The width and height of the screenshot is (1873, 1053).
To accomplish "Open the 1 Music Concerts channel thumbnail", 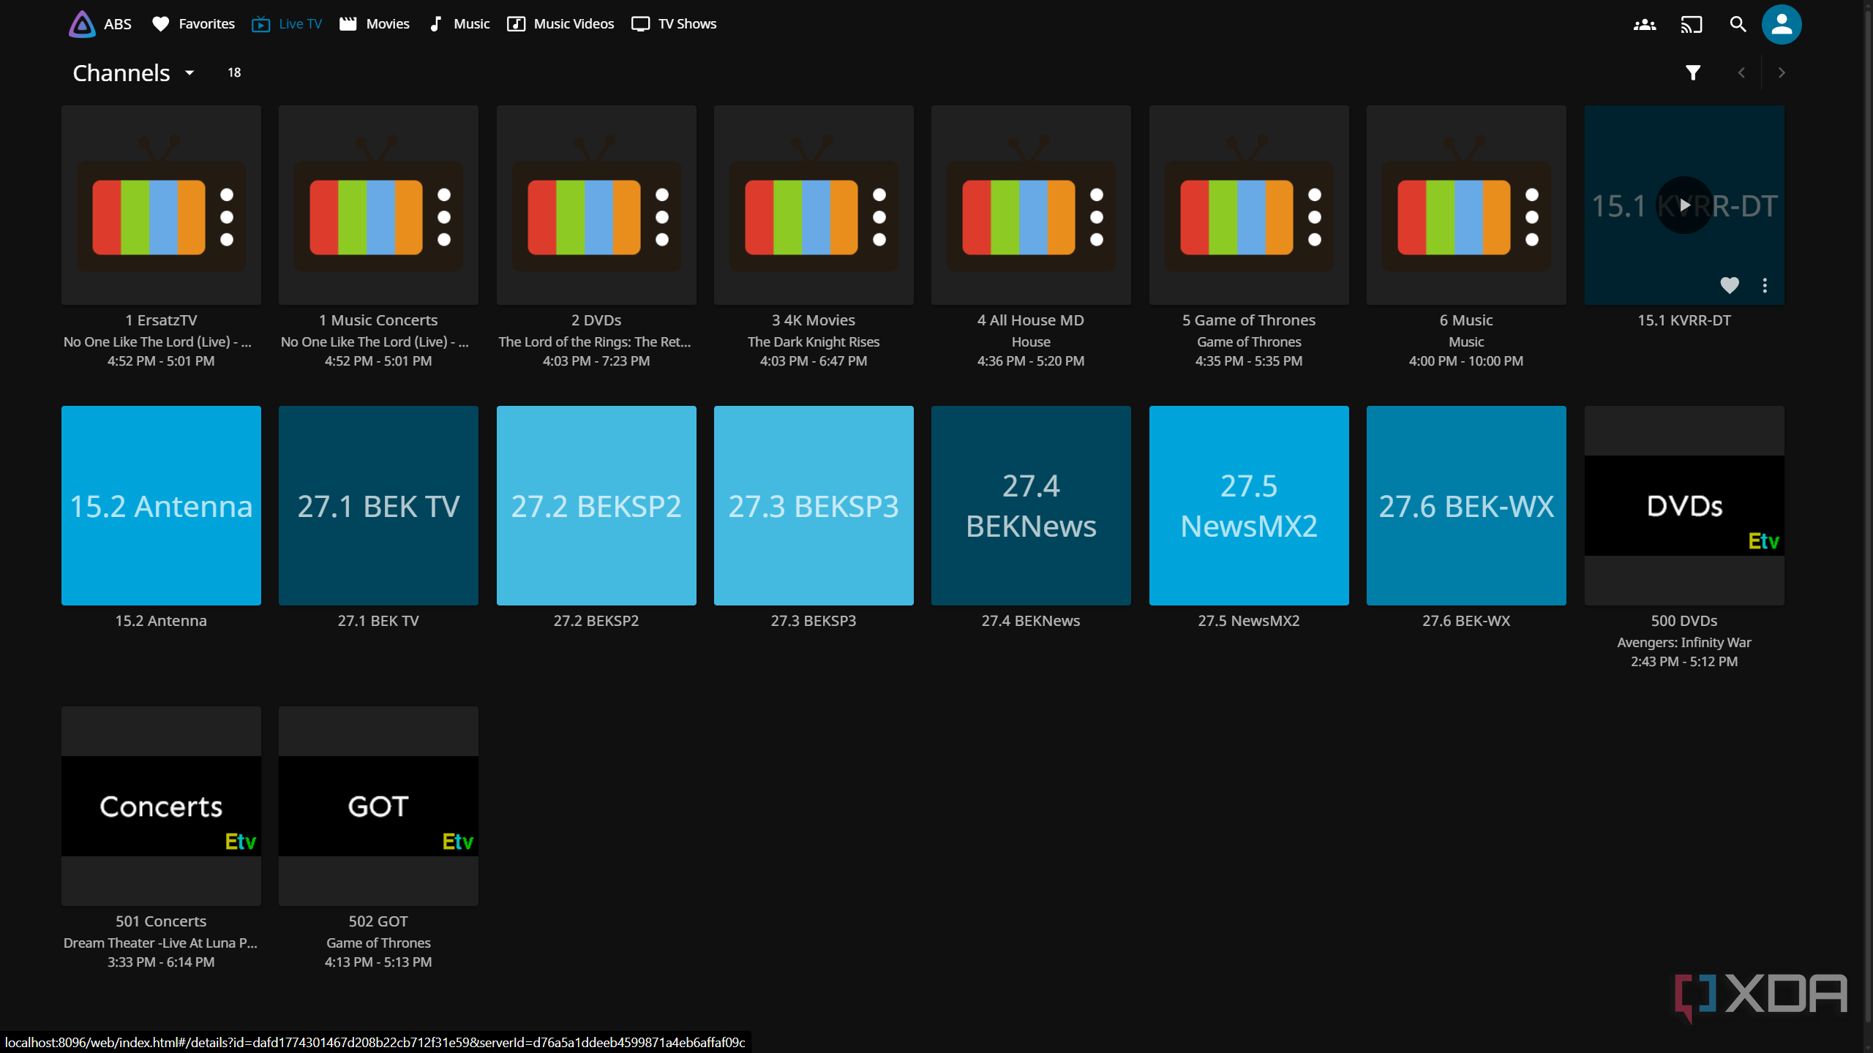I will pos(378,205).
